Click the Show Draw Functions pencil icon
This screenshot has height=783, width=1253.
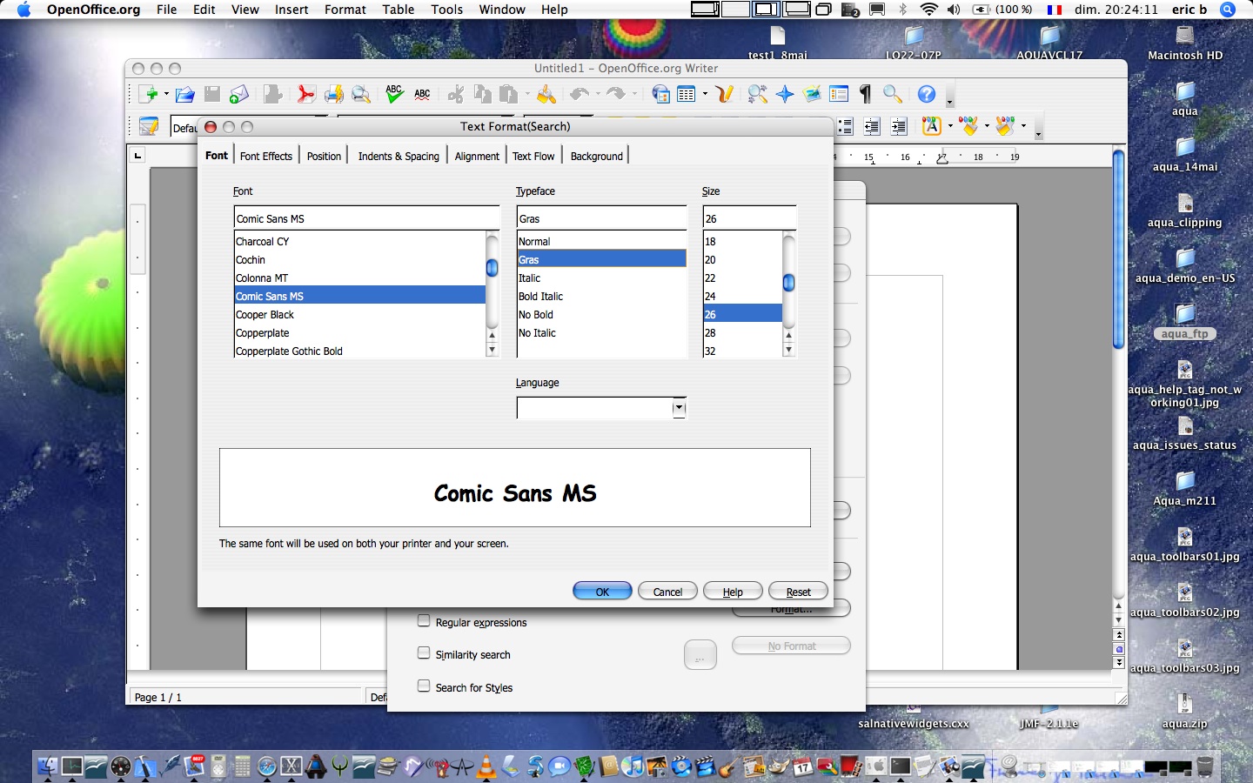[724, 94]
